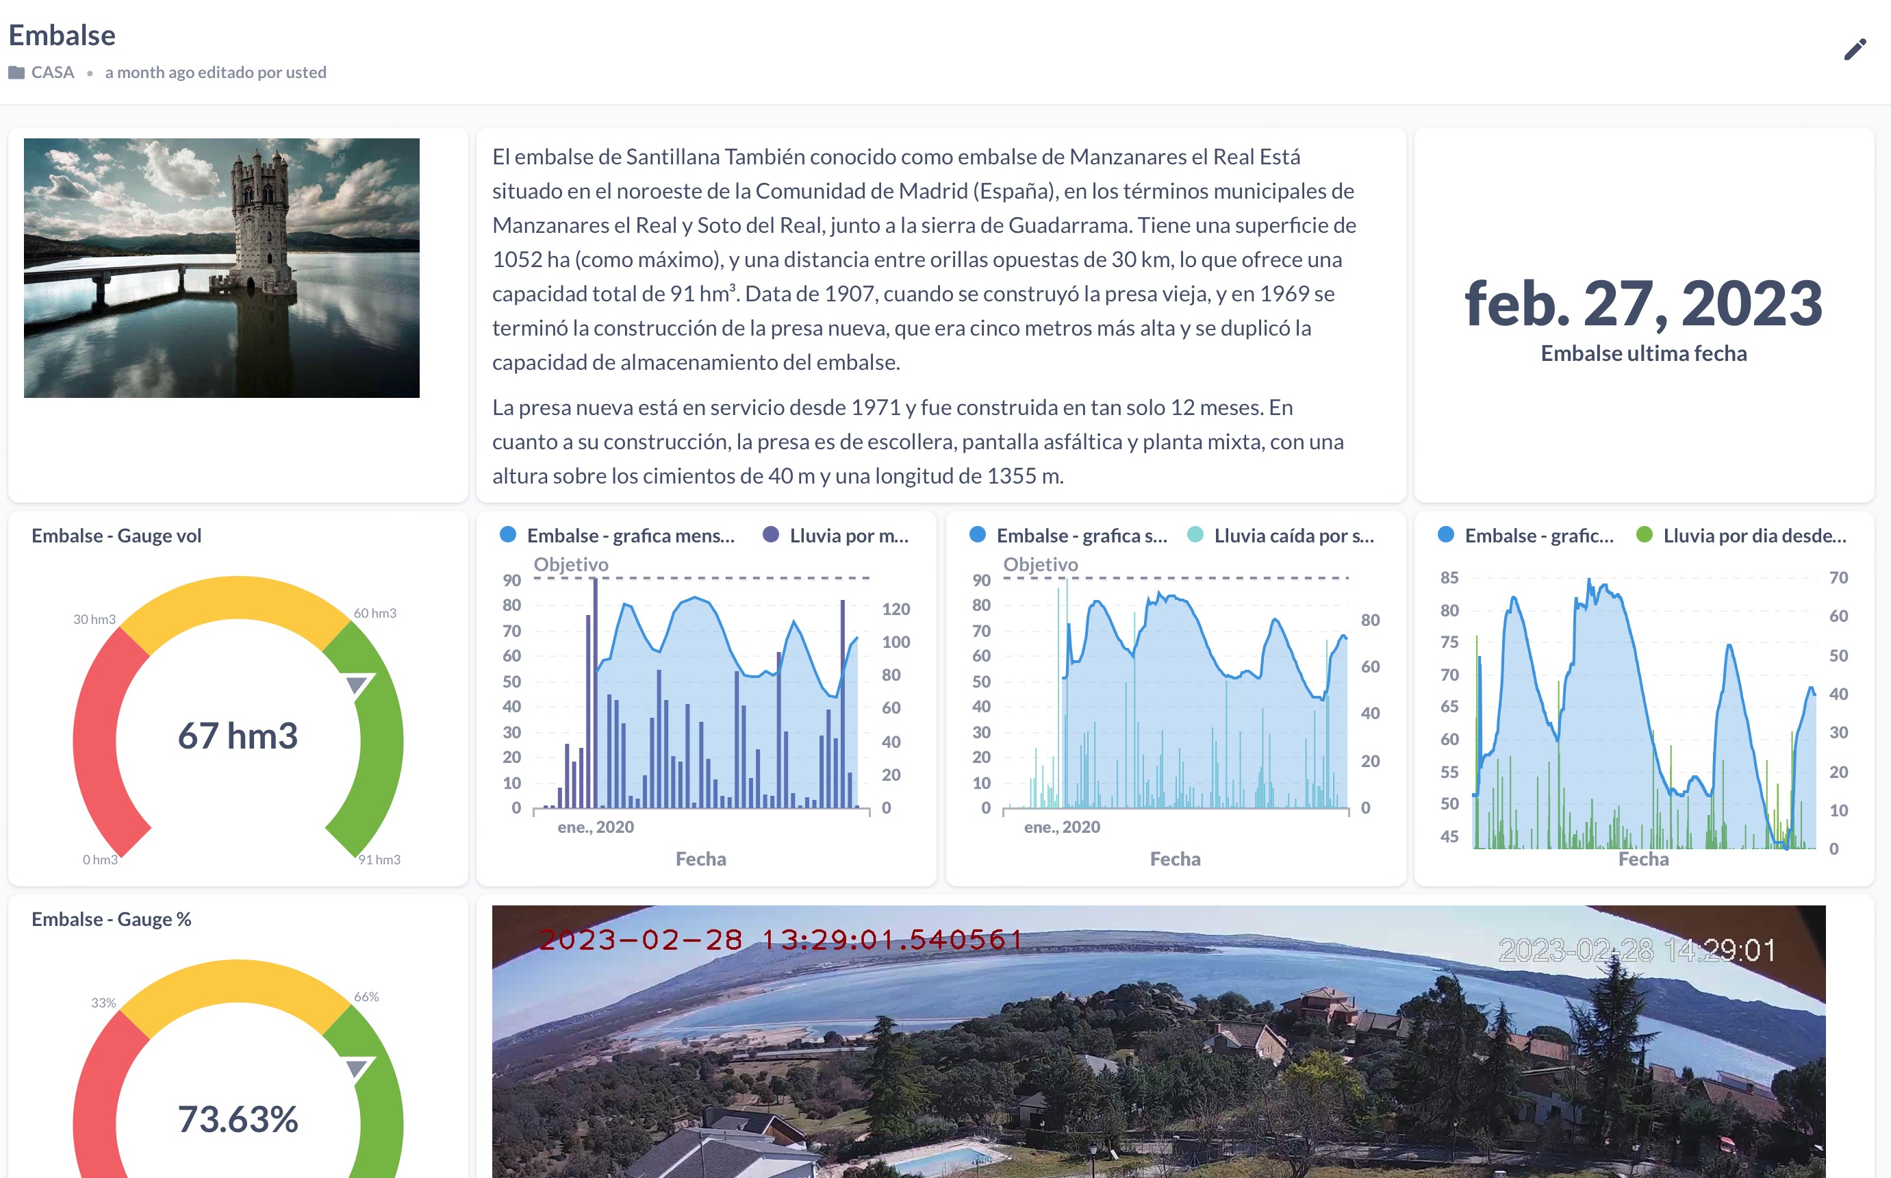The image size is (1891, 1178).
Task: Click the daily Embalse grafica blue legend dot
Action: click(x=1445, y=534)
